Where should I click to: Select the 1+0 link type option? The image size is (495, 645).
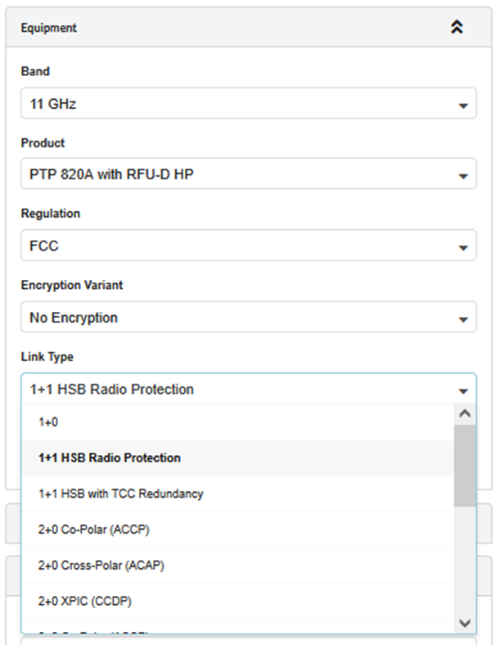click(237, 422)
